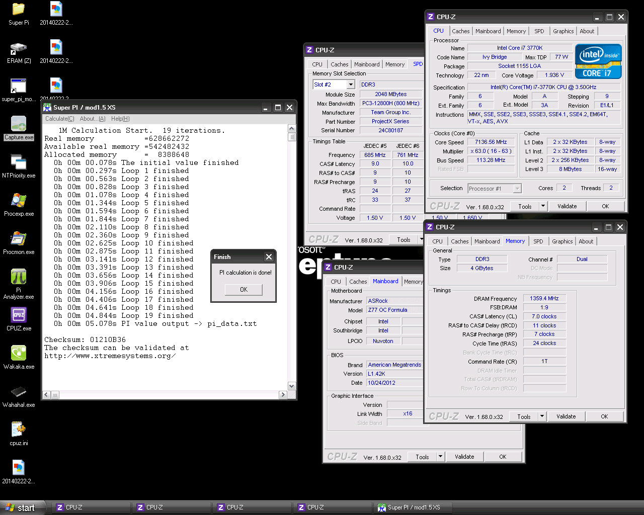
Task: Click Validate button in Memory CPU-Z window
Action: point(566,416)
